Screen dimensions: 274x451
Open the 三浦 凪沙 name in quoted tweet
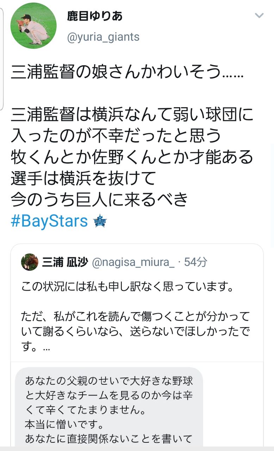click(65, 262)
